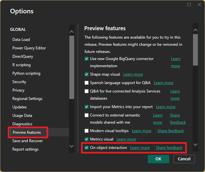Select Preview features in sidebar
This screenshot has height=172, width=205.
tap(27, 132)
